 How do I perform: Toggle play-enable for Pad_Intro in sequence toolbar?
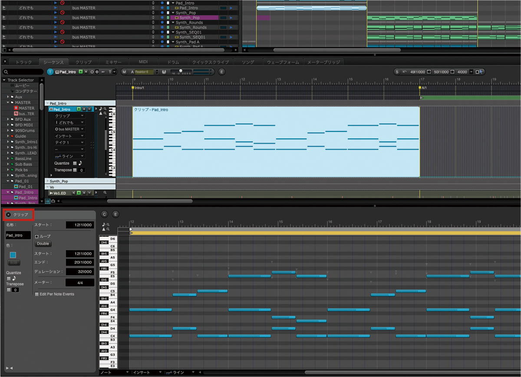[x=81, y=72]
